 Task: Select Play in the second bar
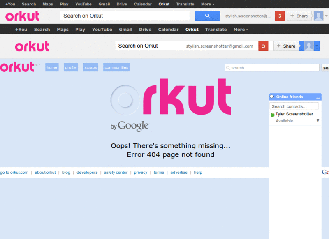[80, 30]
